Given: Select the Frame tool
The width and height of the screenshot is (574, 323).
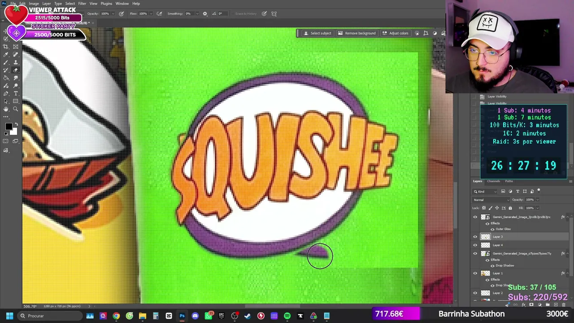Looking at the screenshot, I should point(16,47).
